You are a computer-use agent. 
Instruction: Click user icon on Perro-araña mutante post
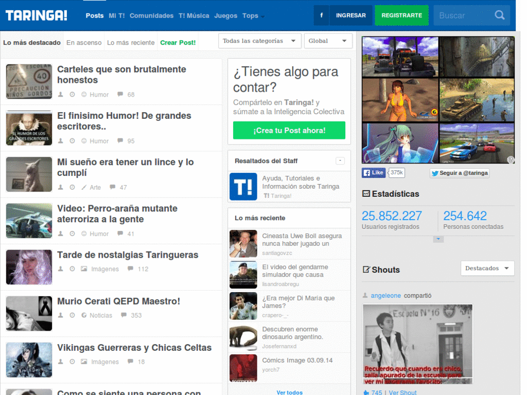[61, 234]
